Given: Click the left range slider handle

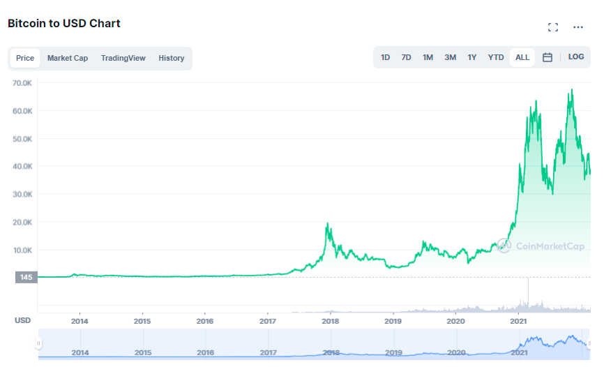Looking at the screenshot, I should coord(38,343).
